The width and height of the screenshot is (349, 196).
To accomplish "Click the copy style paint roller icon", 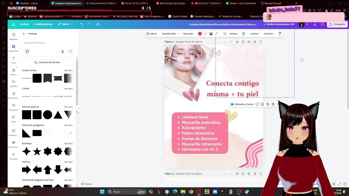I will (x=280, y=34).
